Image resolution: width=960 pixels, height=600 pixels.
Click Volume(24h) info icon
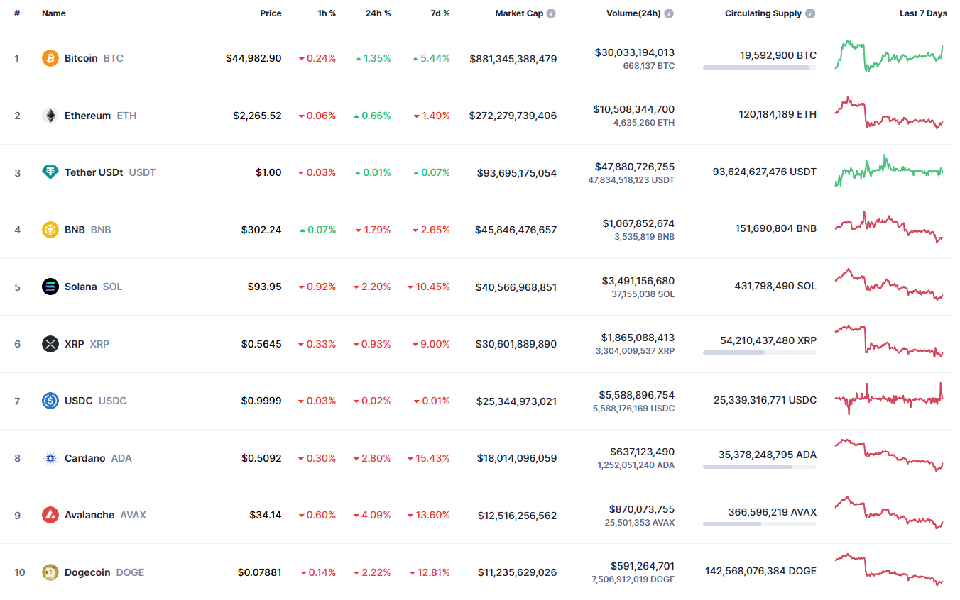point(669,13)
